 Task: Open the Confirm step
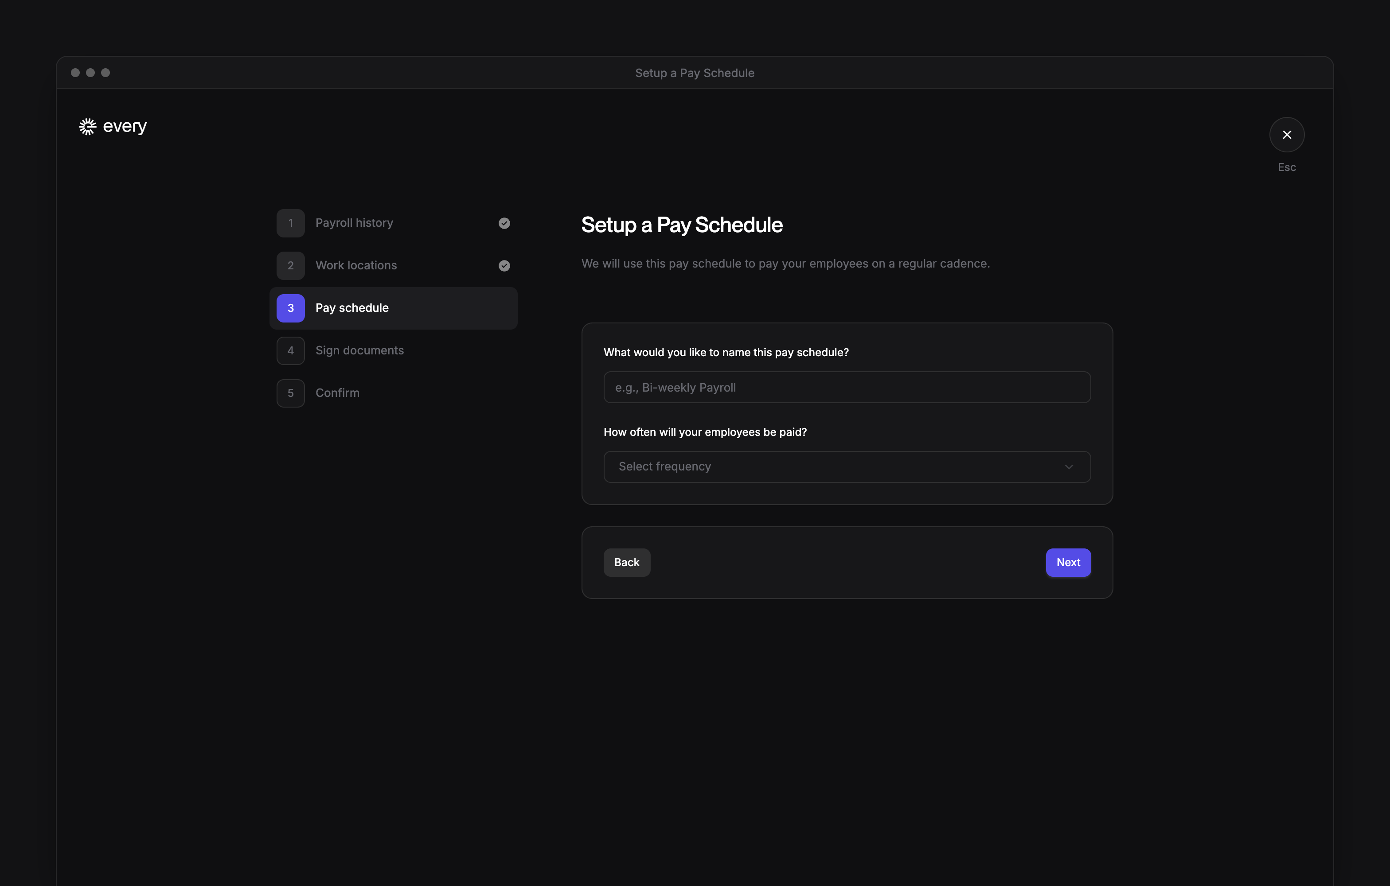(393, 393)
